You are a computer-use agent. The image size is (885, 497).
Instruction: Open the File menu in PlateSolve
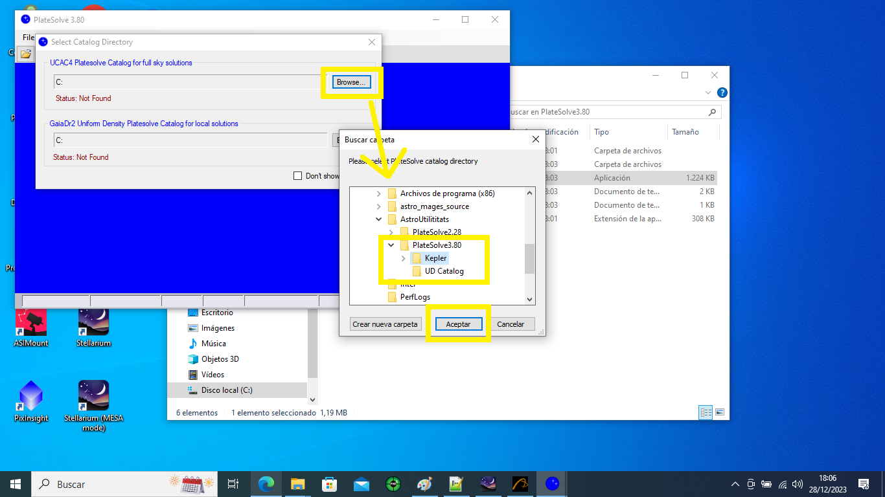click(28, 38)
